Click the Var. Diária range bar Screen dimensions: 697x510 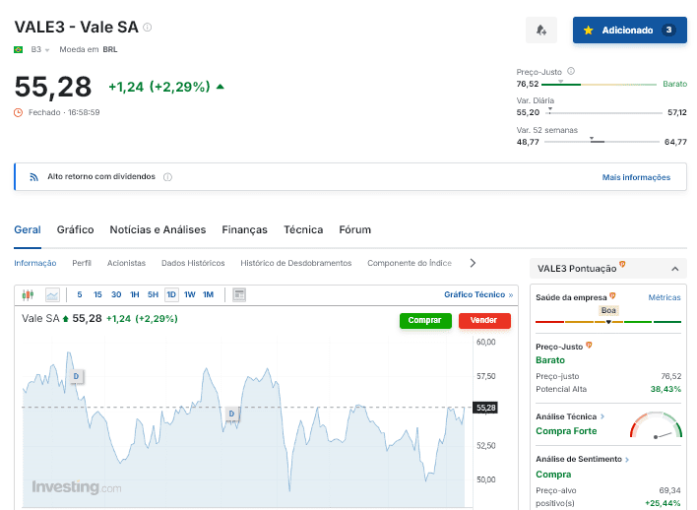click(603, 113)
